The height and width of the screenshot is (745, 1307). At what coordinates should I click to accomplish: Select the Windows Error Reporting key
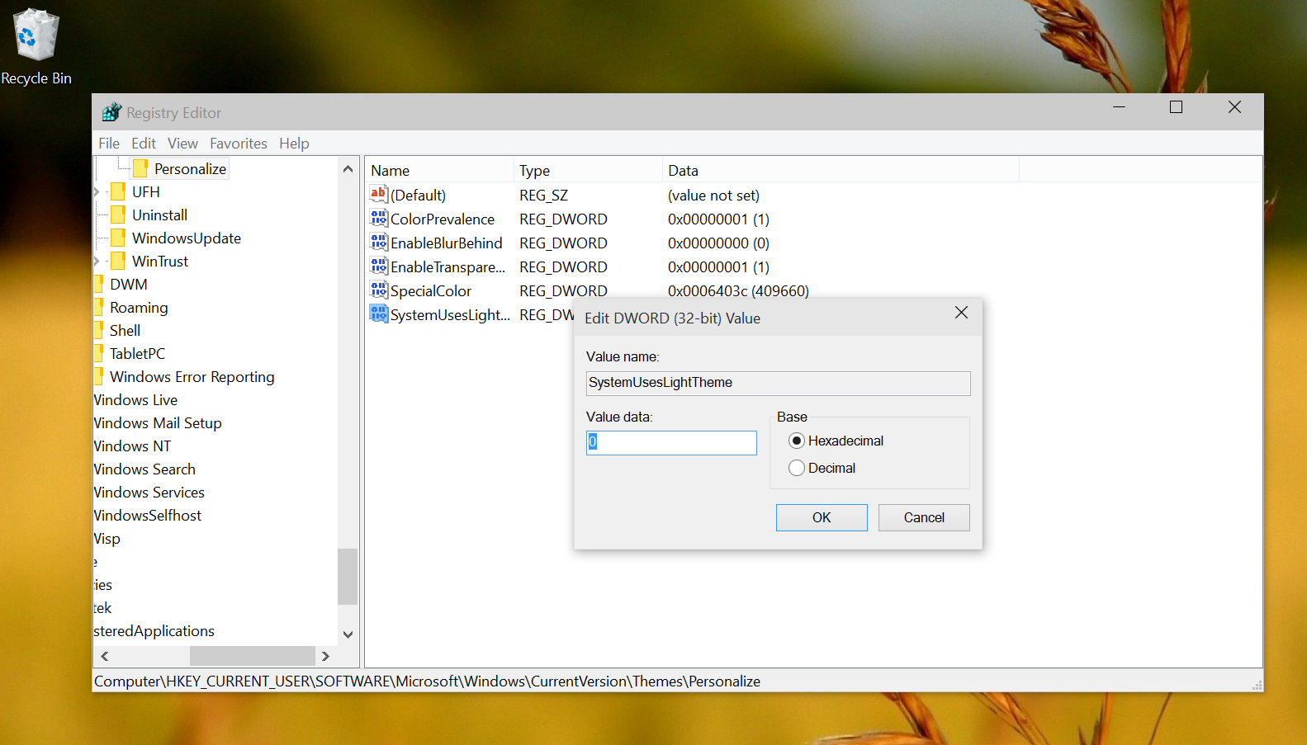pyautogui.click(x=192, y=376)
